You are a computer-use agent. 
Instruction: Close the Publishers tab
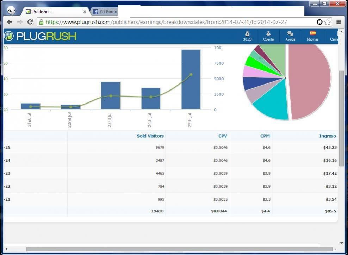pyautogui.click(x=85, y=12)
